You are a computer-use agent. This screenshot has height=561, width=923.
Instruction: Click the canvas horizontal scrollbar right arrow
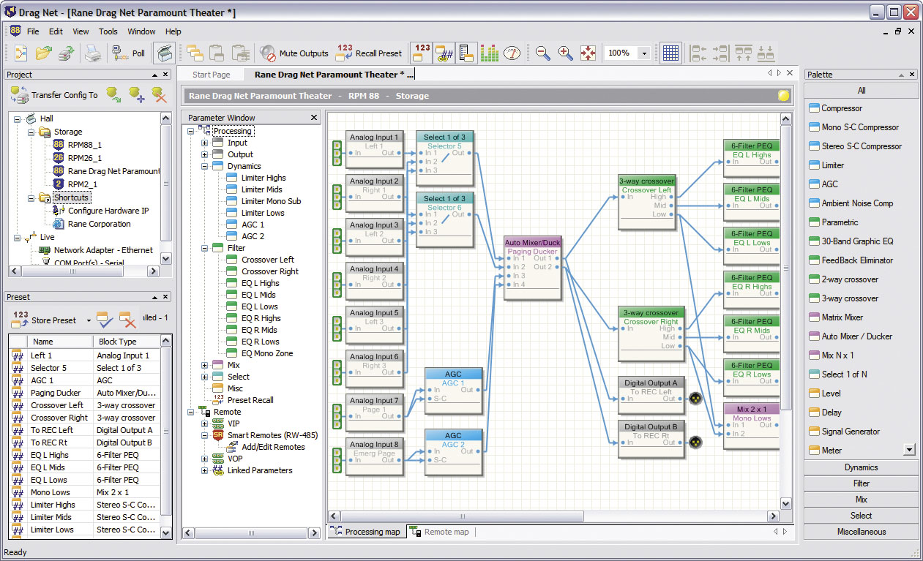pyautogui.click(x=774, y=516)
